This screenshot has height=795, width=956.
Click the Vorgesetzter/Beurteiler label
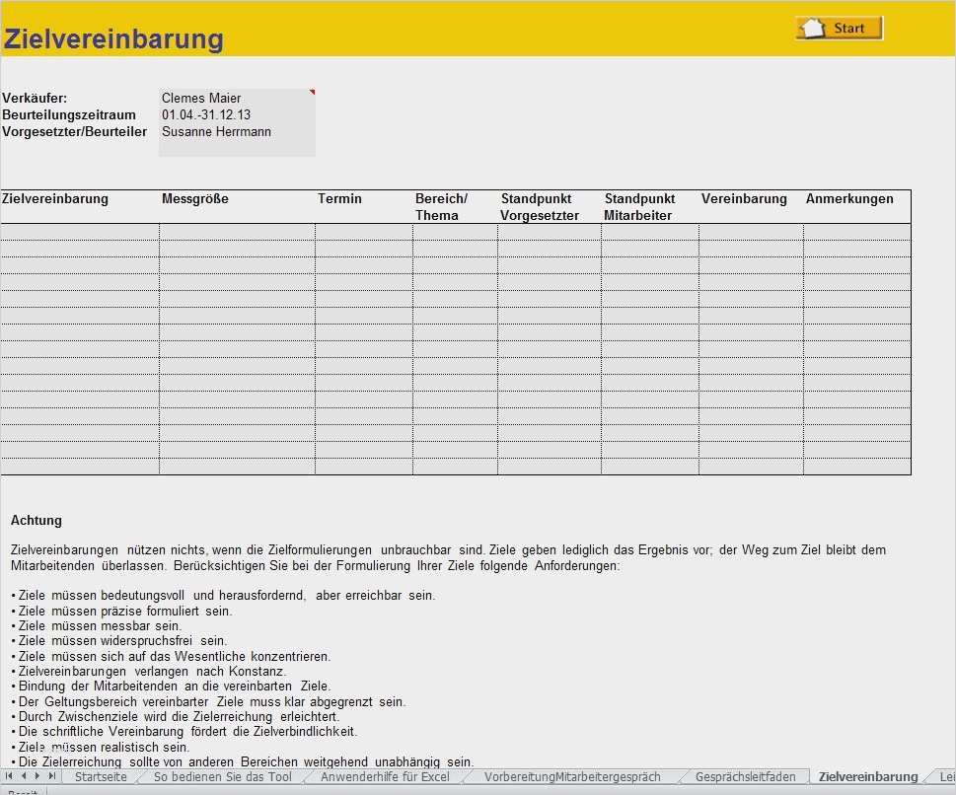click(x=74, y=132)
